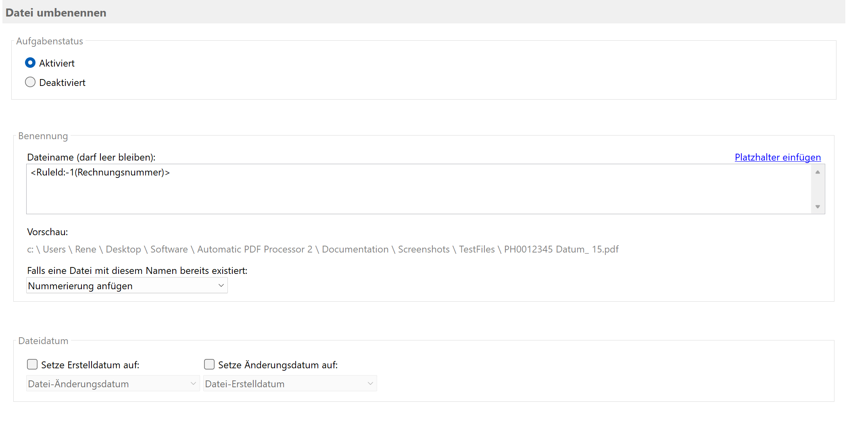Select the Deaktiviert radio option
Image resolution: width=851 pixels, height=430 pixels.
30,82
